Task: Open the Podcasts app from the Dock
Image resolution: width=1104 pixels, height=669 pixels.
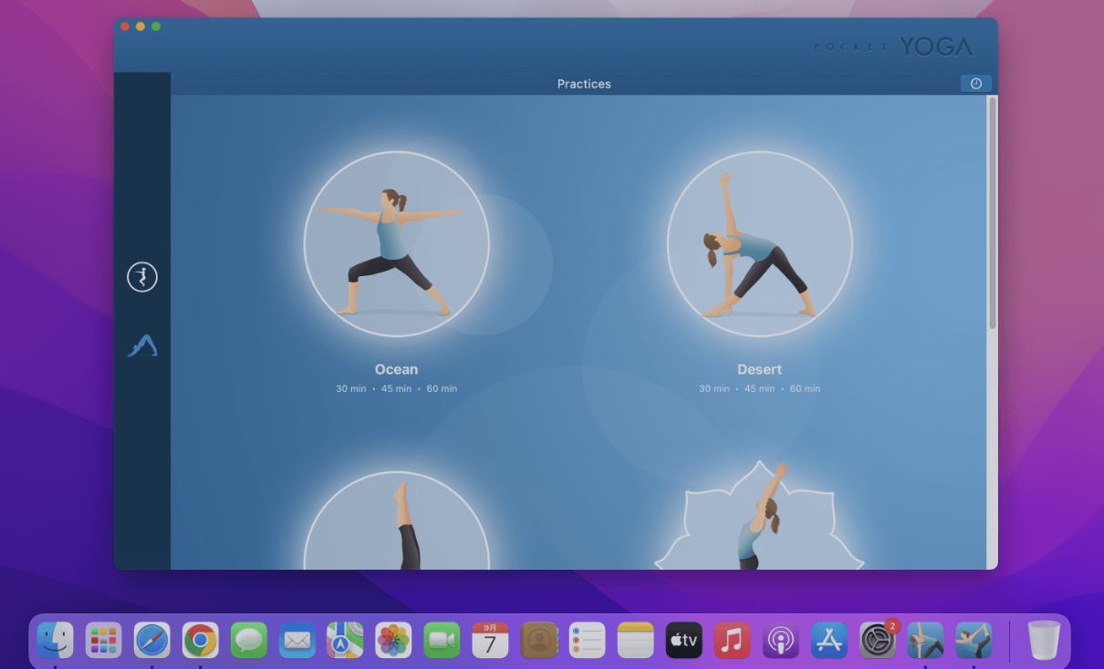Action: coord(780,639)
